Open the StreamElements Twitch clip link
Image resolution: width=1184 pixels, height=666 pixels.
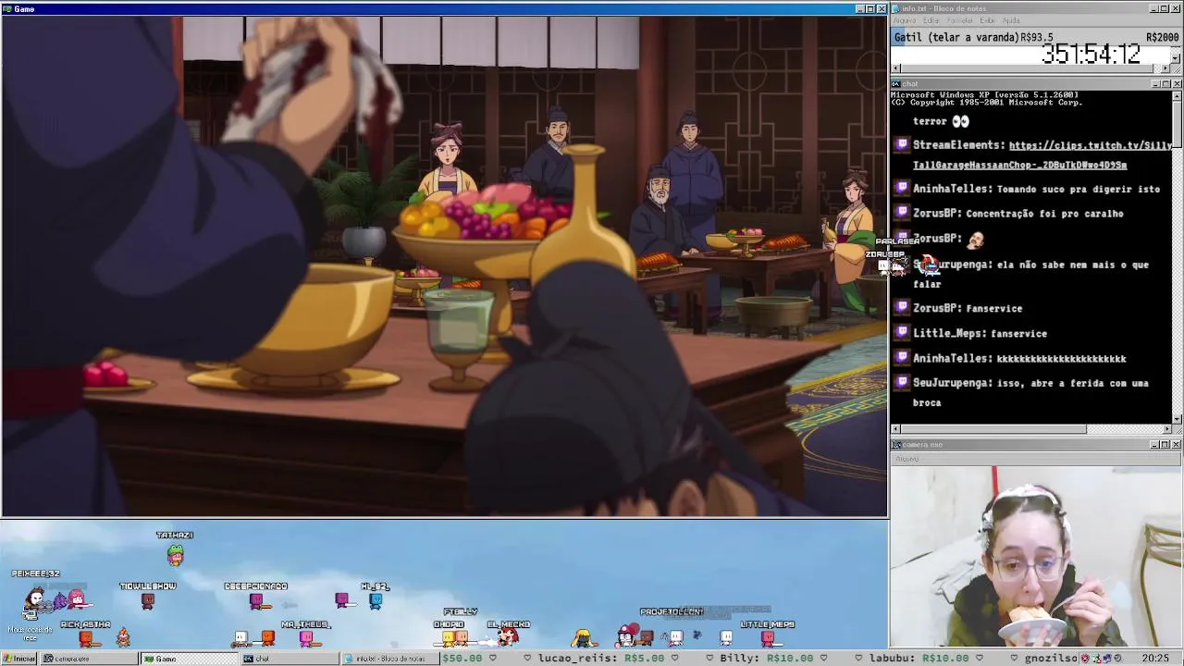[x=1042, y=154]
